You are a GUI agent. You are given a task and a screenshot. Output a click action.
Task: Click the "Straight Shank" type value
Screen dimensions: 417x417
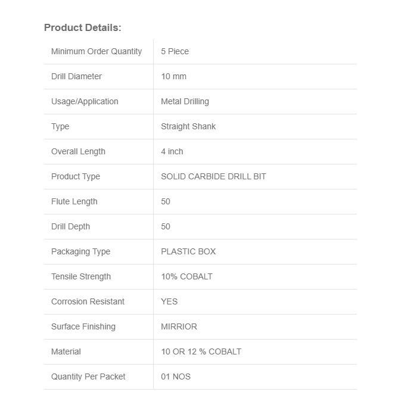188,126
